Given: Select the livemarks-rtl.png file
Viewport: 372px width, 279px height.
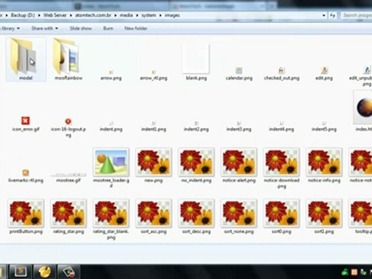Looking at the screenshot, I should [26, 176].
